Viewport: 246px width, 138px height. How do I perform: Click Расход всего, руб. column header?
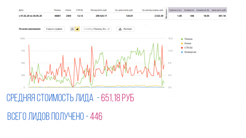click(99, 10)
